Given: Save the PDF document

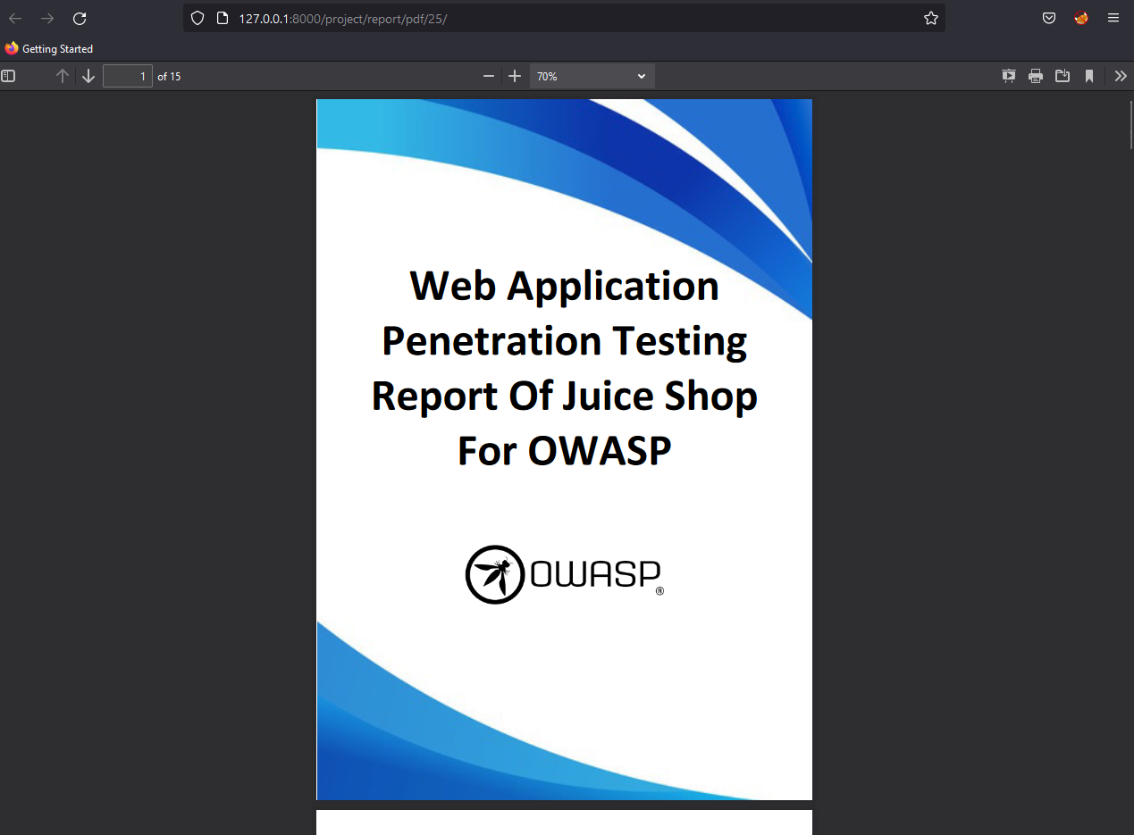Looking at the screenshot, I should pos(1063,77).
